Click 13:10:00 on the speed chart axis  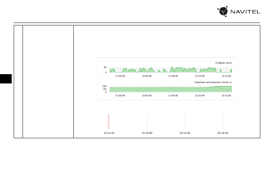pos(199,75)
